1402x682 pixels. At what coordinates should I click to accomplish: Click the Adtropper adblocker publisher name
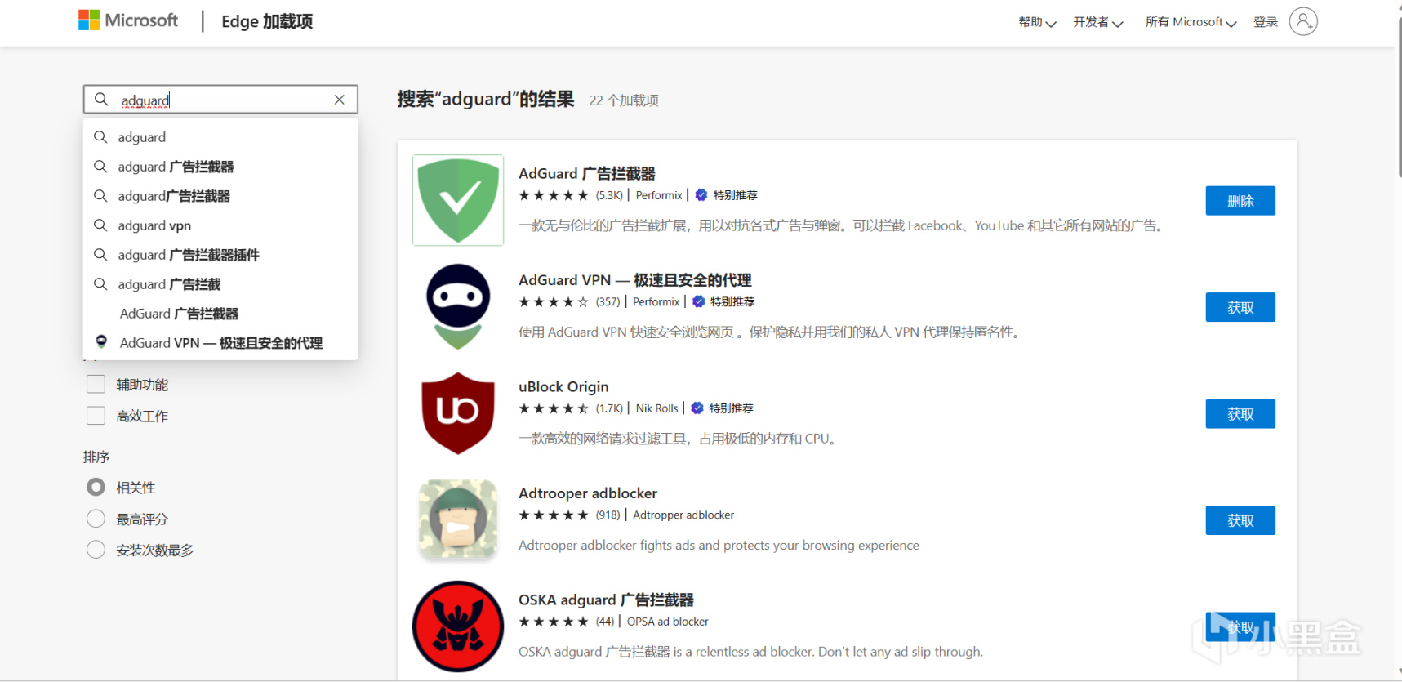point(683,515)
